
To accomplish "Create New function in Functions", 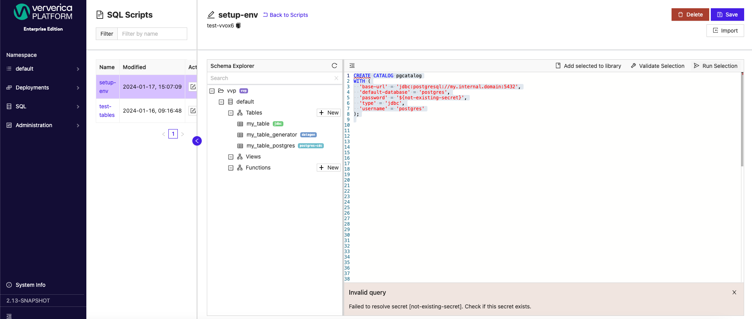I will [x=329, y=168].
